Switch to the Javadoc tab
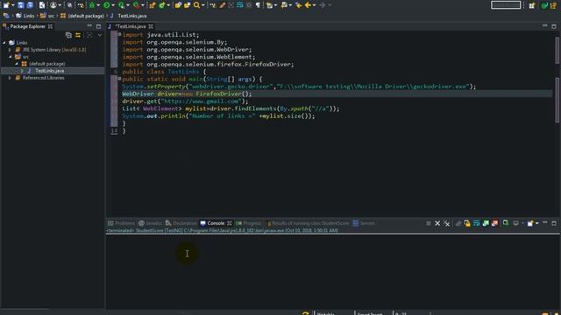Viewport: 561px width, 315px height. tap(151, 223)
